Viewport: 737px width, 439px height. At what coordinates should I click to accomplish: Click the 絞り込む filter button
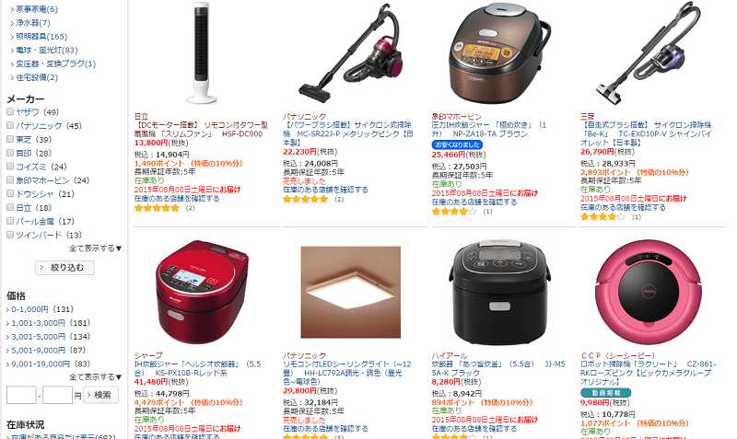coord(64,268)
